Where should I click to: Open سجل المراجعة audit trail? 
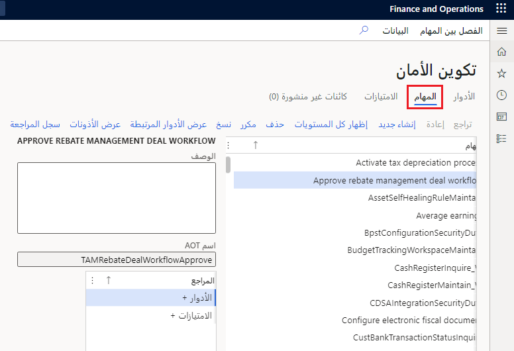click(35, 125)
